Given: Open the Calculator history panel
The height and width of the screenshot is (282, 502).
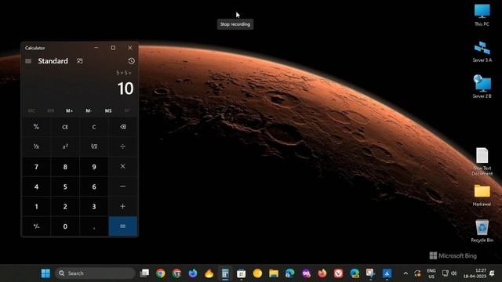Looking at the screenshot, I should coord(131,61).
